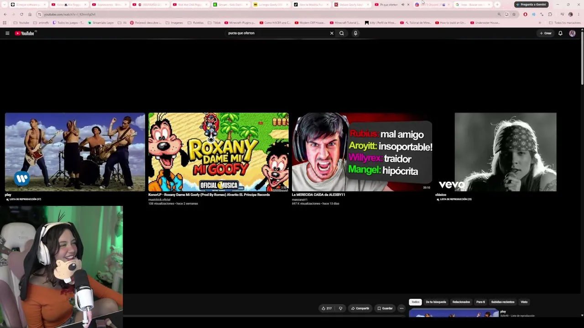Open the ALEXBY11 video thumbnail
The width and height of the screenshot is (584, 328).
pos(362,152)
